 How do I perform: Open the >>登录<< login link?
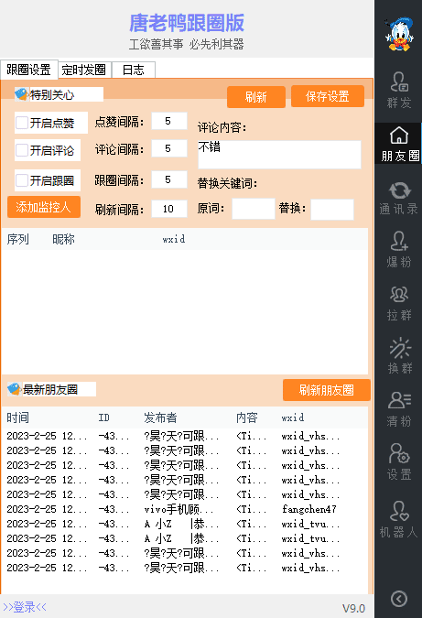coord(25,607)
